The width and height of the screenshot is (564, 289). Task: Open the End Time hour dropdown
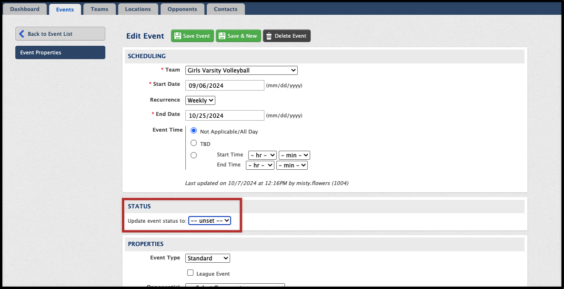(260, 165)
